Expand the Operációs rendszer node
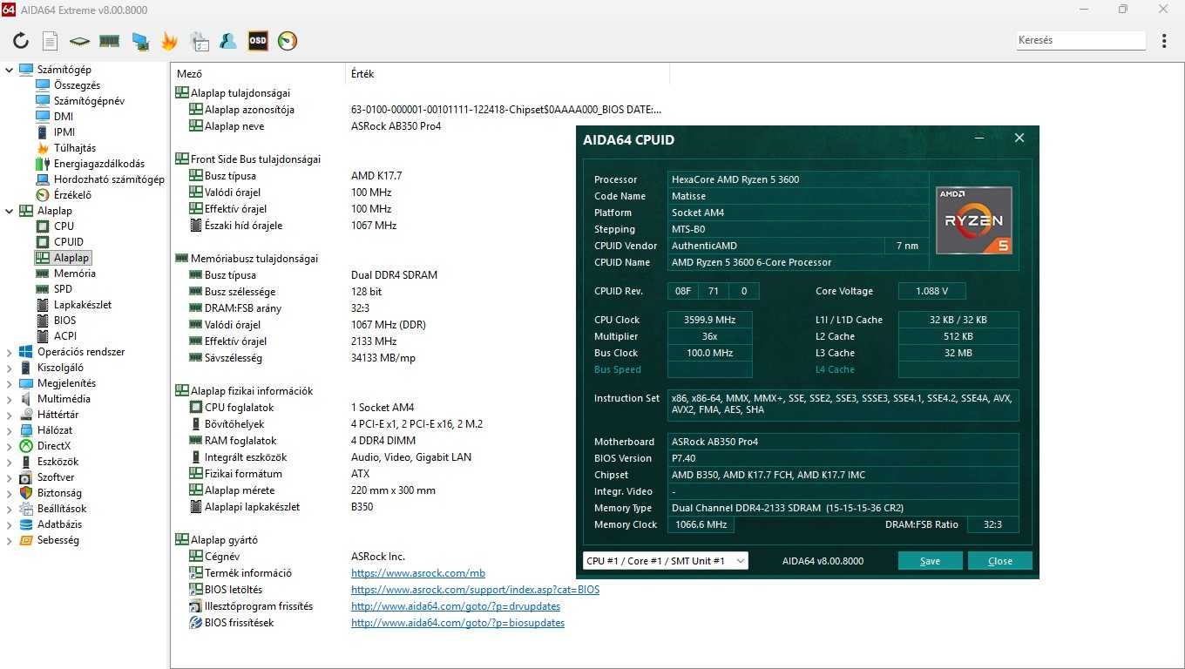This screenshot has height=669, width=1185. tap(9, 352)
